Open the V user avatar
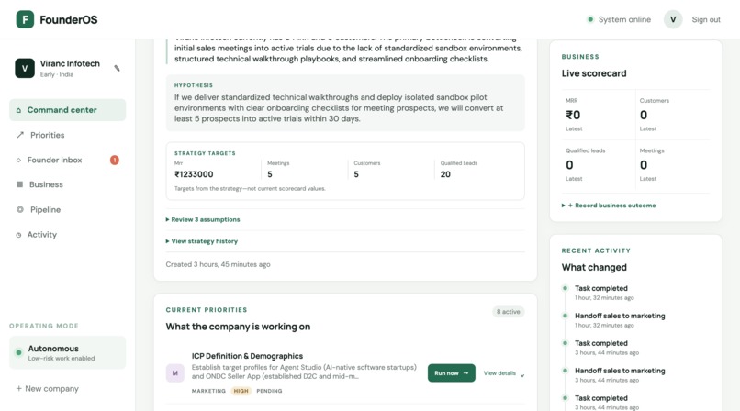Viewport: 740px width, 411px height. point(673,19)
